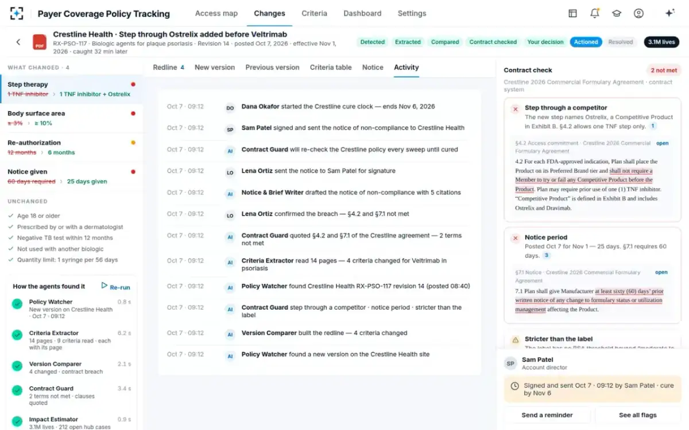The height and width of the screenshot is (430, 689).
Task: Show the New version tab
Action: [215, 67]
